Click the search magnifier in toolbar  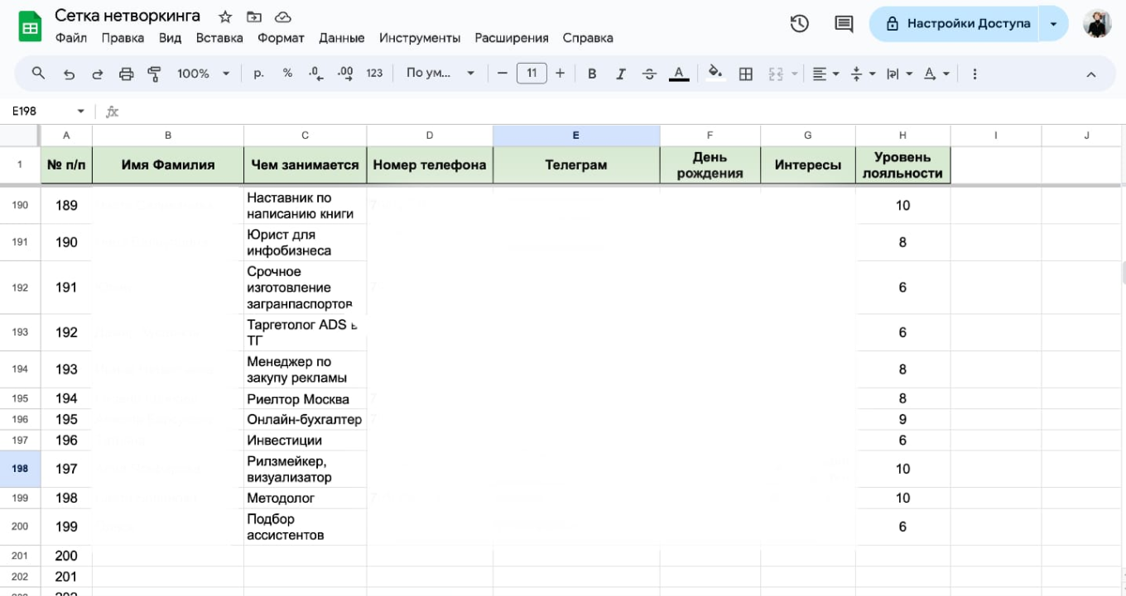(x=38, y=74)
